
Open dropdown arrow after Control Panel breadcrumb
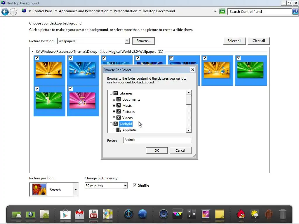point(56,11)
